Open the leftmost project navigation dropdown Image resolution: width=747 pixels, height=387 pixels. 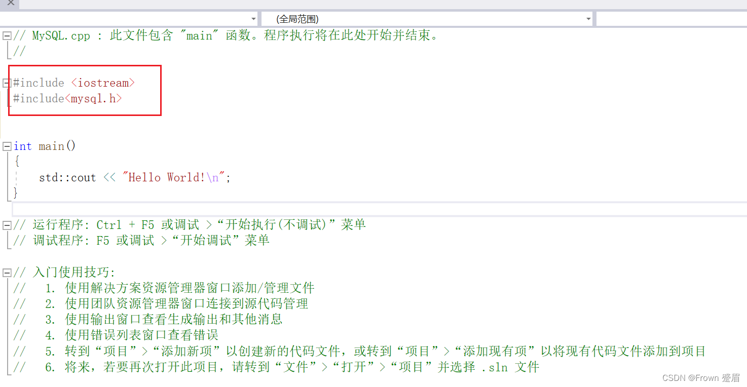click(254, 19)
